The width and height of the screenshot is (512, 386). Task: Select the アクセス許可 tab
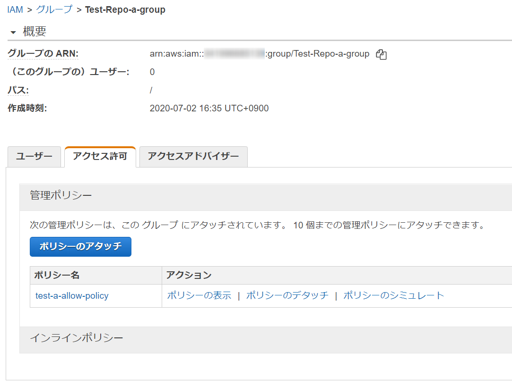100,157
